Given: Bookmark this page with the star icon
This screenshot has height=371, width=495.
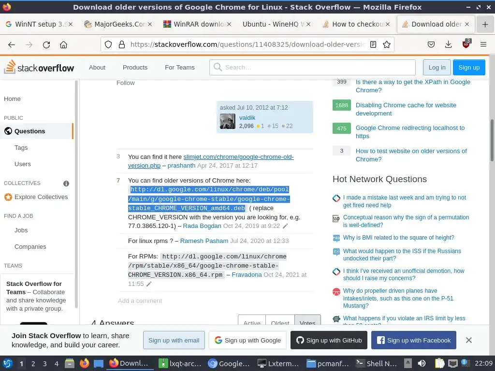Looking at the screenshot, I should (x=387, y=44).
